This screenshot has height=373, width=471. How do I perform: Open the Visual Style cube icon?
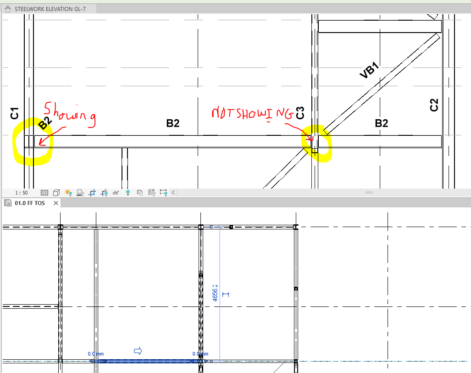[x=56, y=192]
